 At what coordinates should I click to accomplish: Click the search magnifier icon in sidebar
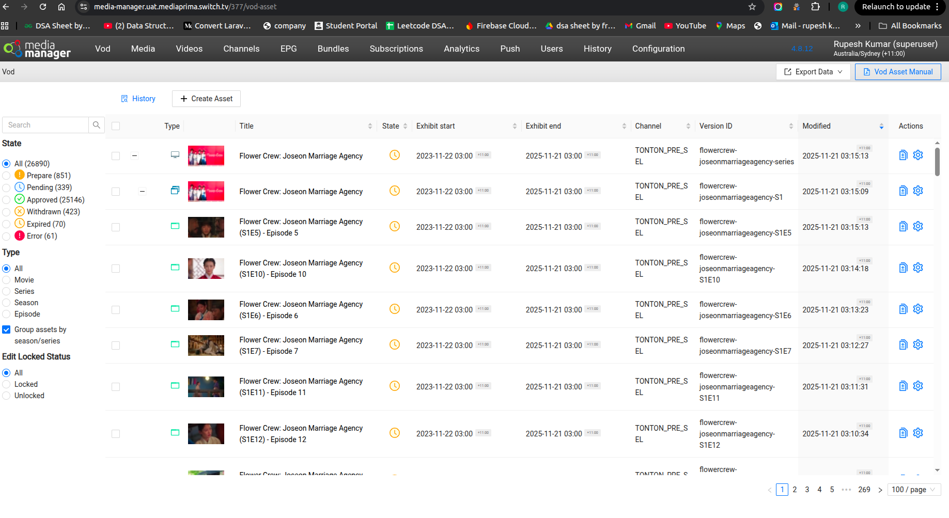click(x=96, y=125)
